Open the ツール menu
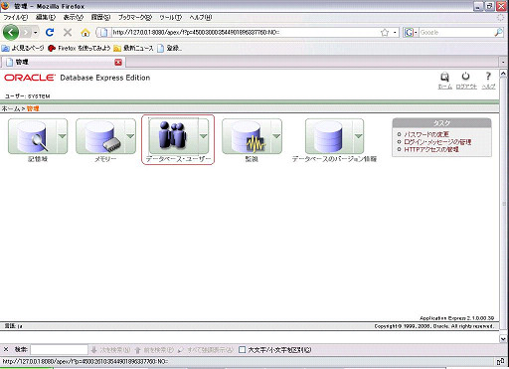Viewport: 509px width, 369px height. [171, 17]
